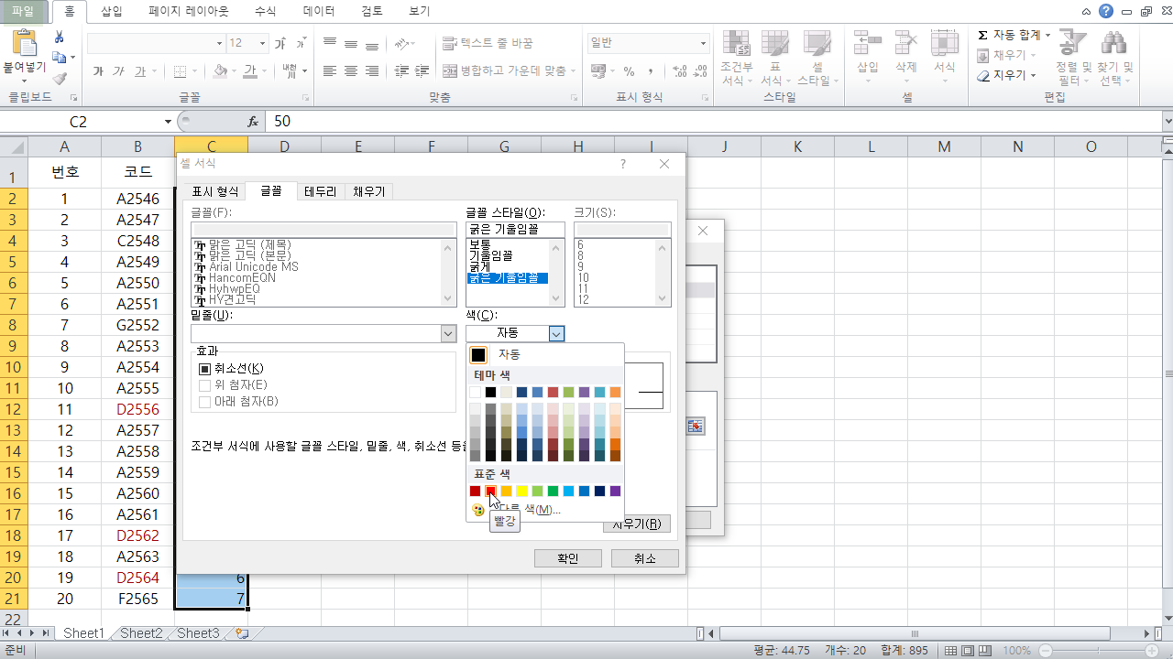Open the 일반 number format dropdown

point(704,43)
